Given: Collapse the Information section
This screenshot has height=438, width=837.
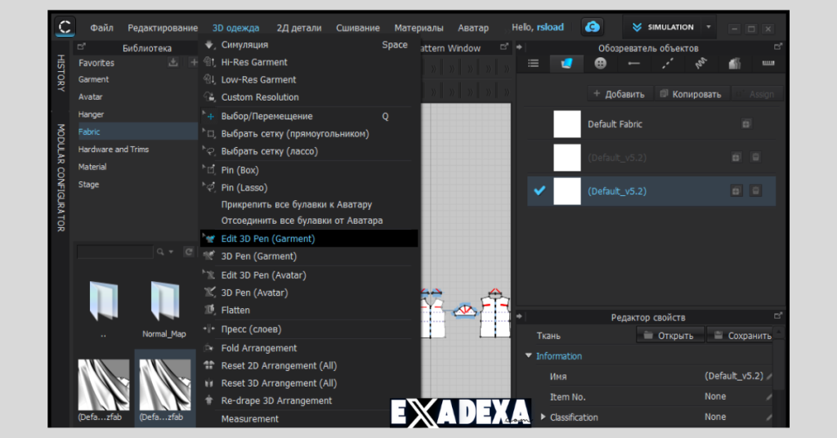Looking at the screenshot, I should (x=528, y=356).
